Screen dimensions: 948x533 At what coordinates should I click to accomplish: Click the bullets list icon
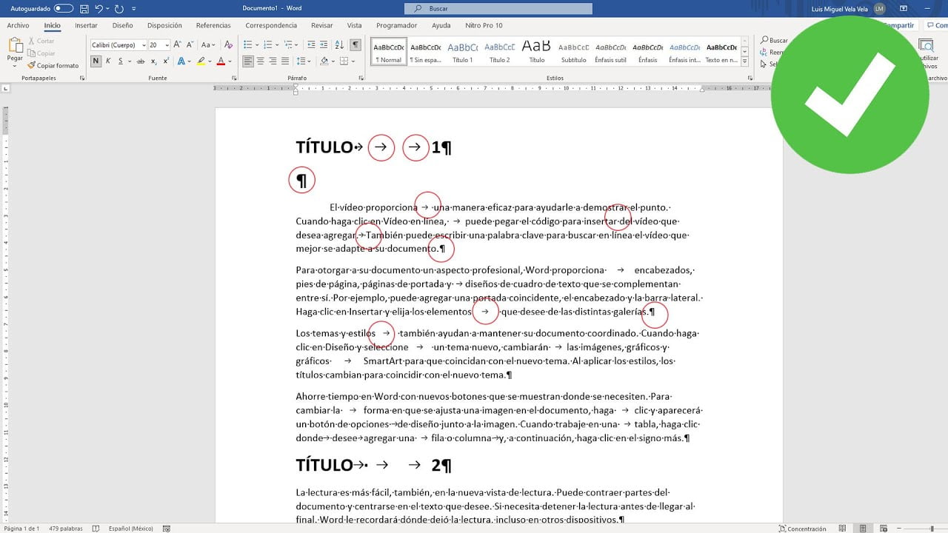tap(250, 45)
